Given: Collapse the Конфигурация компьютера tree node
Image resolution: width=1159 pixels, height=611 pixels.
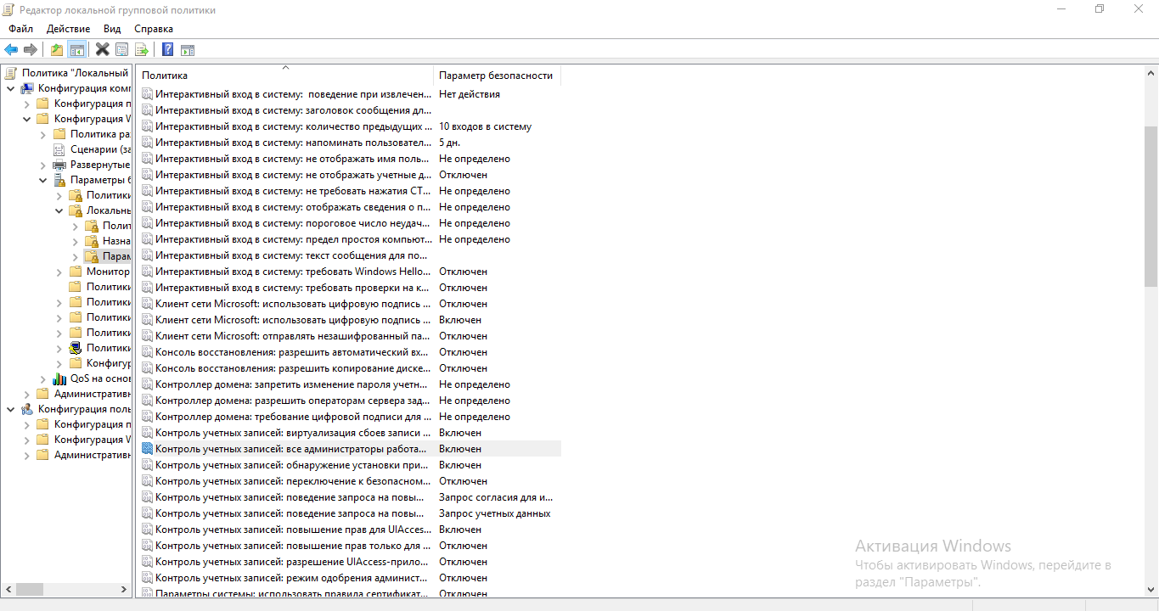Looking at the screenshot, I should (x=10, y=88).
